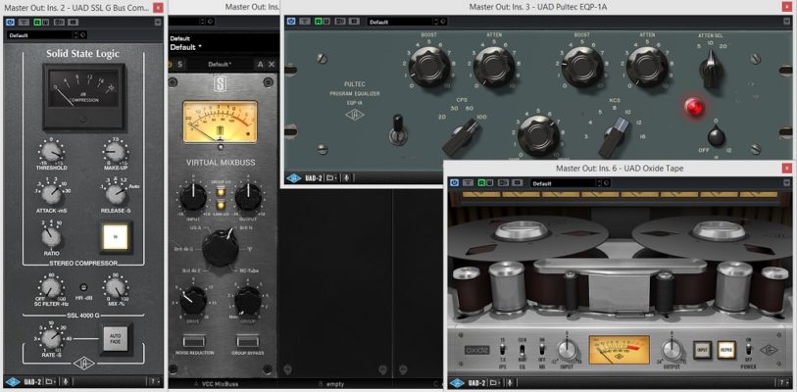
Task: Expand menu arrow at Oxide Tape toolbar right
Action: coord(787,183)
